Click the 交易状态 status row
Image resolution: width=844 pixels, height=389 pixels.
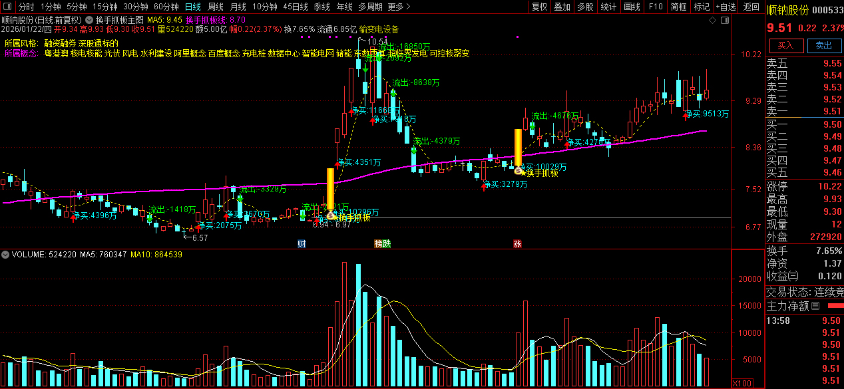pos(804,291)
